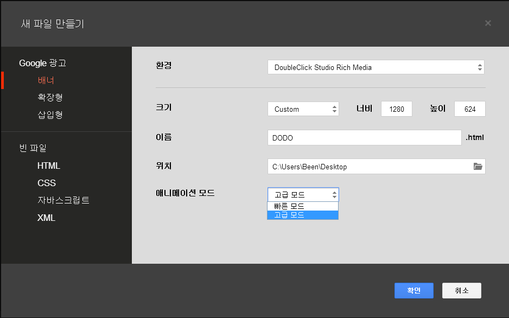Choose XML blank file type

coord(46,218)
